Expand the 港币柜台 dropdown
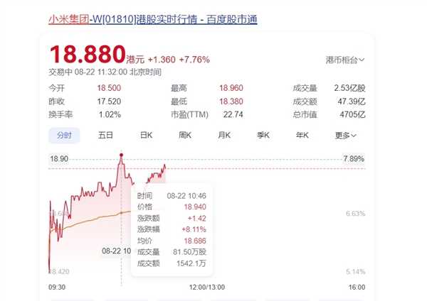This screenshot has width=427, height=301. click(x=345, y=60)
